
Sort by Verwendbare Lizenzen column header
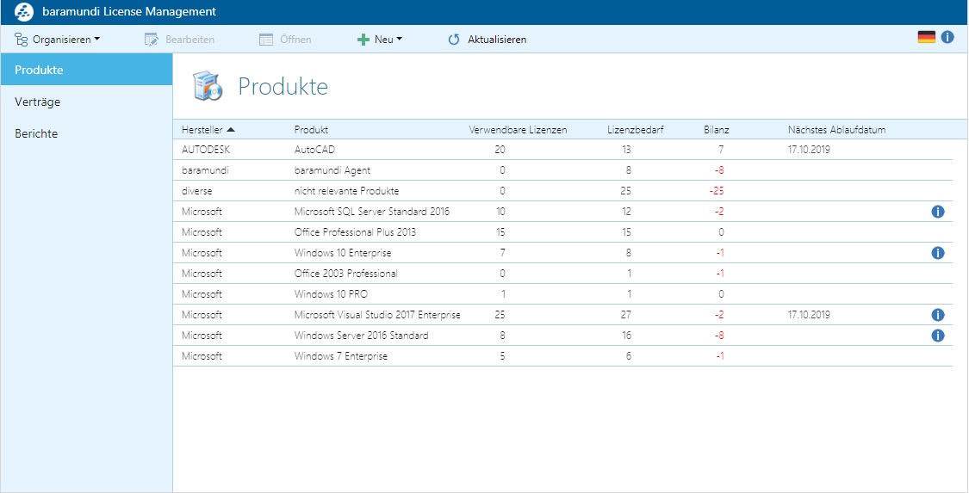(x=518, y=130)
